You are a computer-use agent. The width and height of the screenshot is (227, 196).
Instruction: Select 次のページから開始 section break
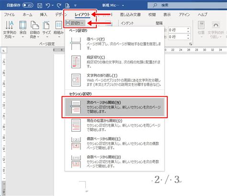tap(114, 107)
